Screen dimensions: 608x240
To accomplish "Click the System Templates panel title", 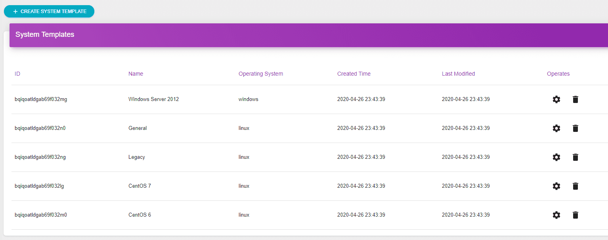I will 45,34.
